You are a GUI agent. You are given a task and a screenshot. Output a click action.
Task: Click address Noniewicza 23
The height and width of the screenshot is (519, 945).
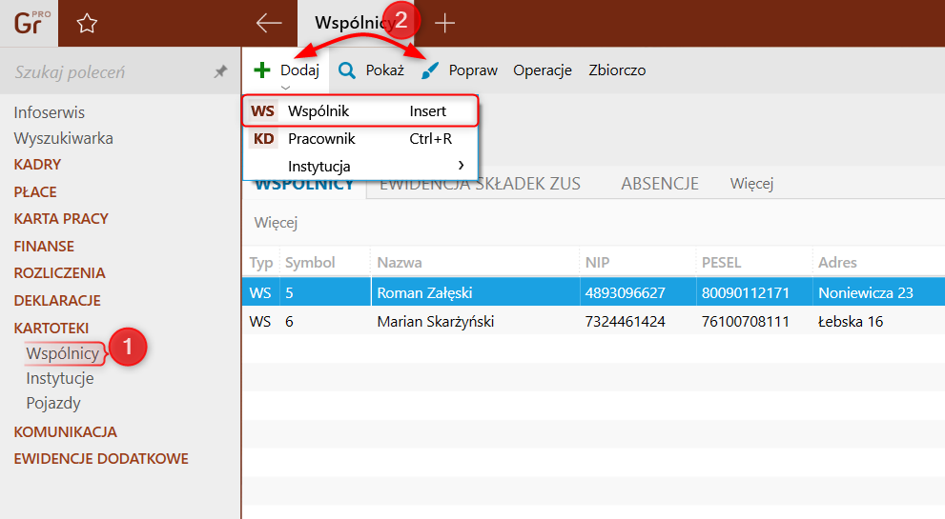[866, 293]
